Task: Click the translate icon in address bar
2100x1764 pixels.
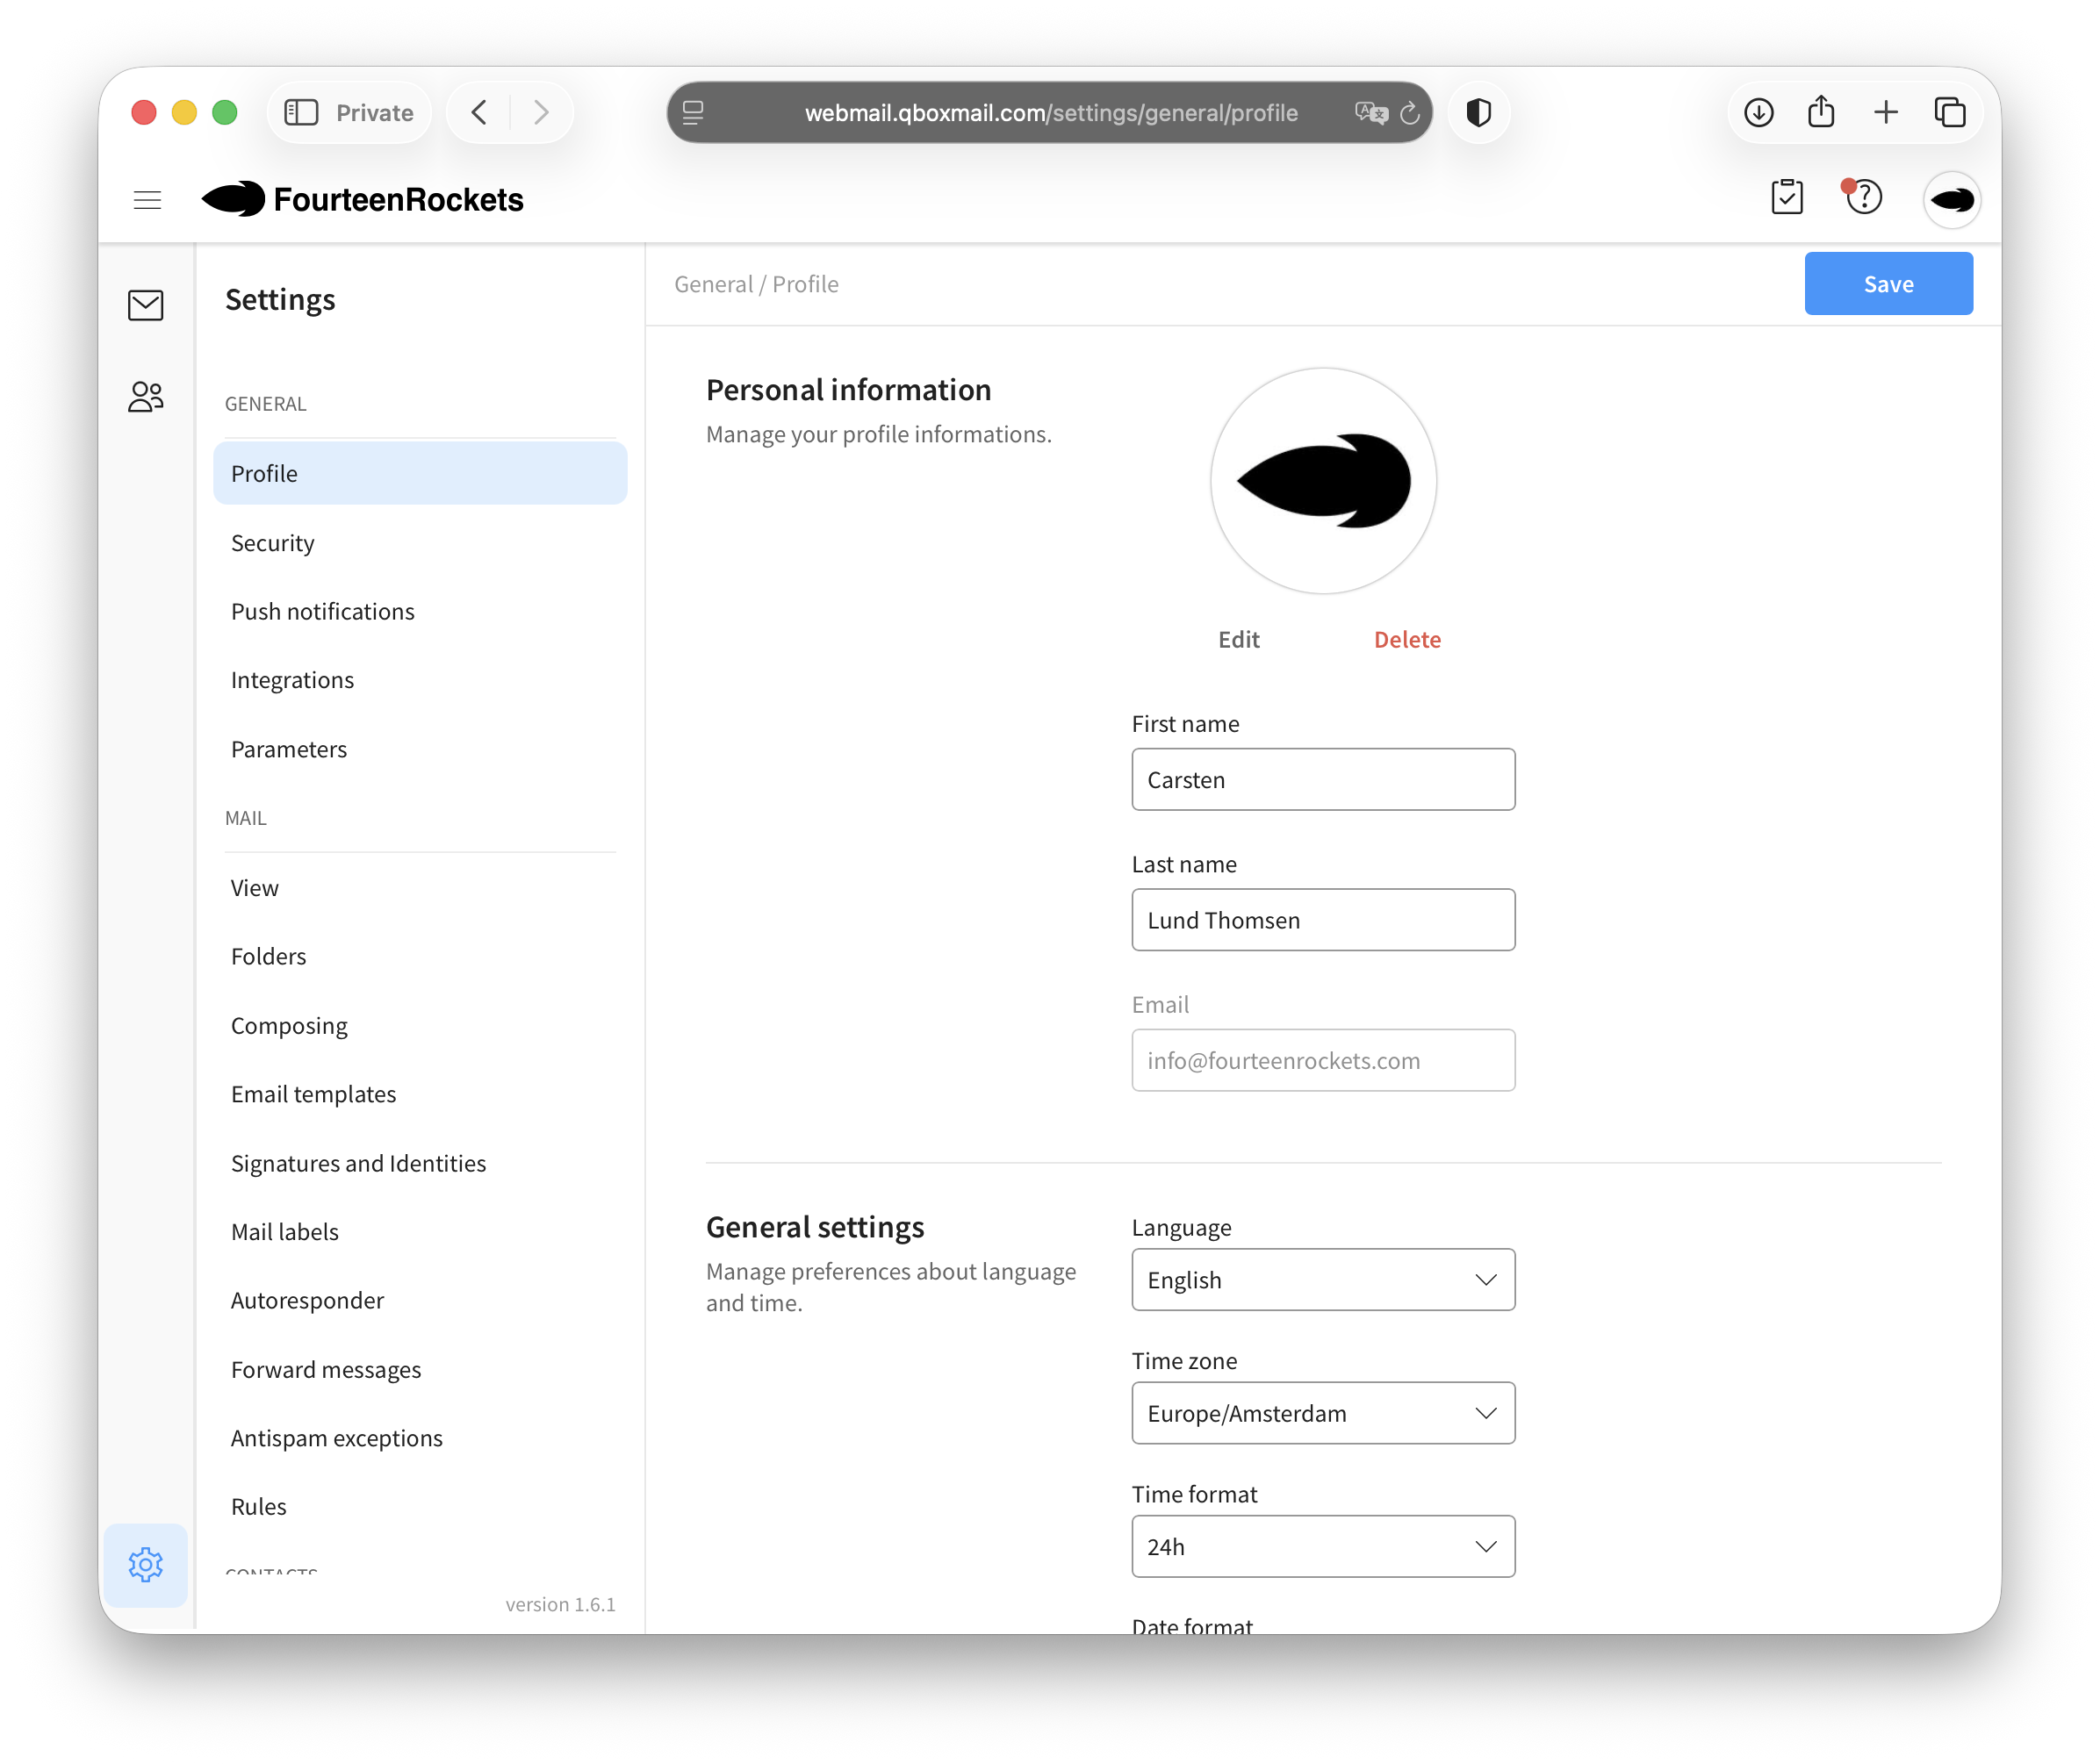Action: (x=1370, y=112)
